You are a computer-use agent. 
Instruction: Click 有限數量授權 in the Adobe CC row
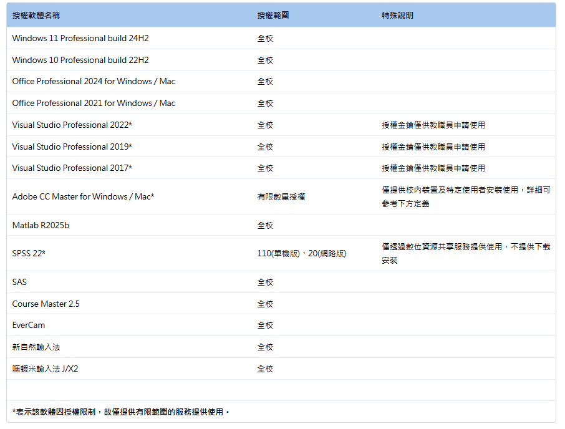pos(281,196)
